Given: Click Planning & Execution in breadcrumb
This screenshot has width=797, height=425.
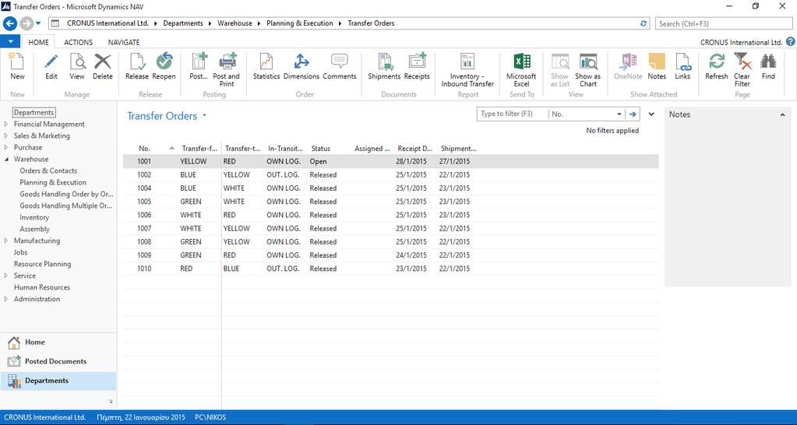Looking at the screenshot, I should point(300,23).
